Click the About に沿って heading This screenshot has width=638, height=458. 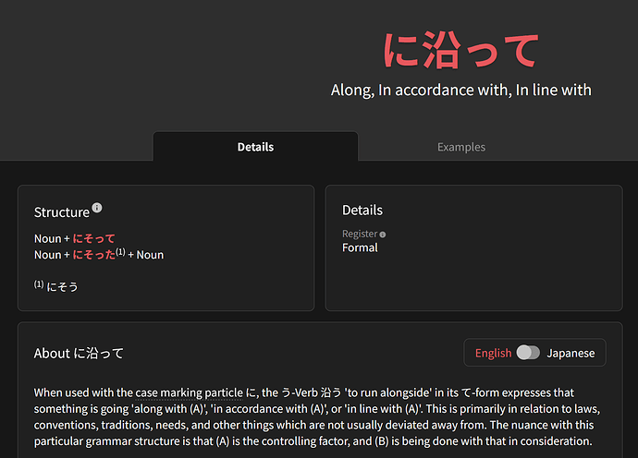[x=79, y=353]
